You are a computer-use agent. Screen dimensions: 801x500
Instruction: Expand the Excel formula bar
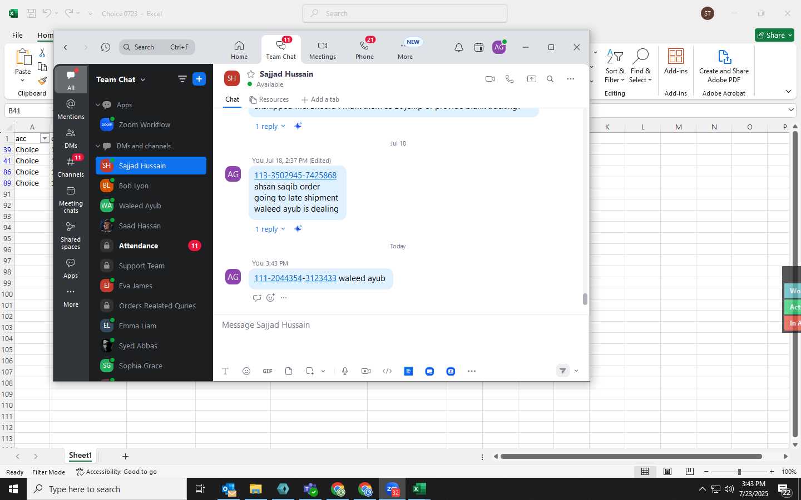tap(791, 110)
